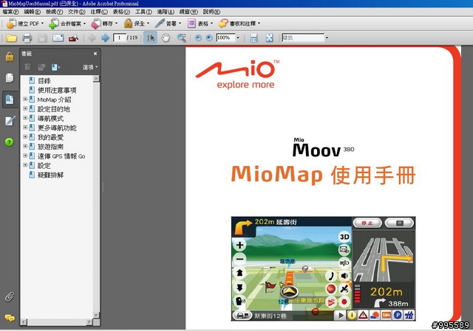Expand the 設定 bookmark

pyautogui.click(x=25, y=165)
